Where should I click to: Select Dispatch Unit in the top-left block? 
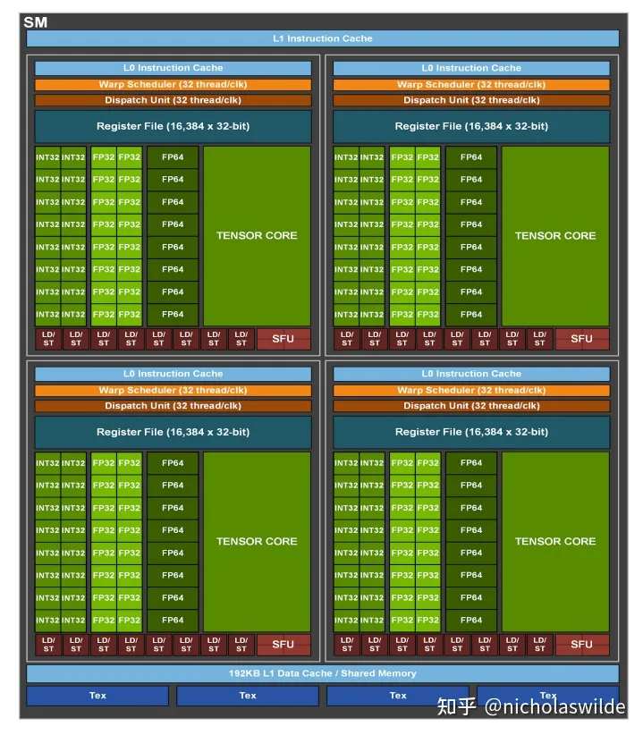click(x=173, y=100)
